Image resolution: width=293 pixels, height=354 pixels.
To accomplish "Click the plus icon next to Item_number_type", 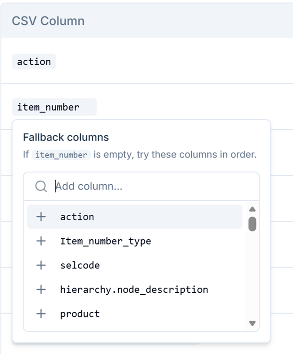I will pos(41,241).
